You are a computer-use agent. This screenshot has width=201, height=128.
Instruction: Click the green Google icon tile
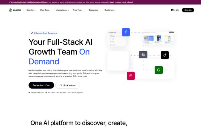[159, 70]
